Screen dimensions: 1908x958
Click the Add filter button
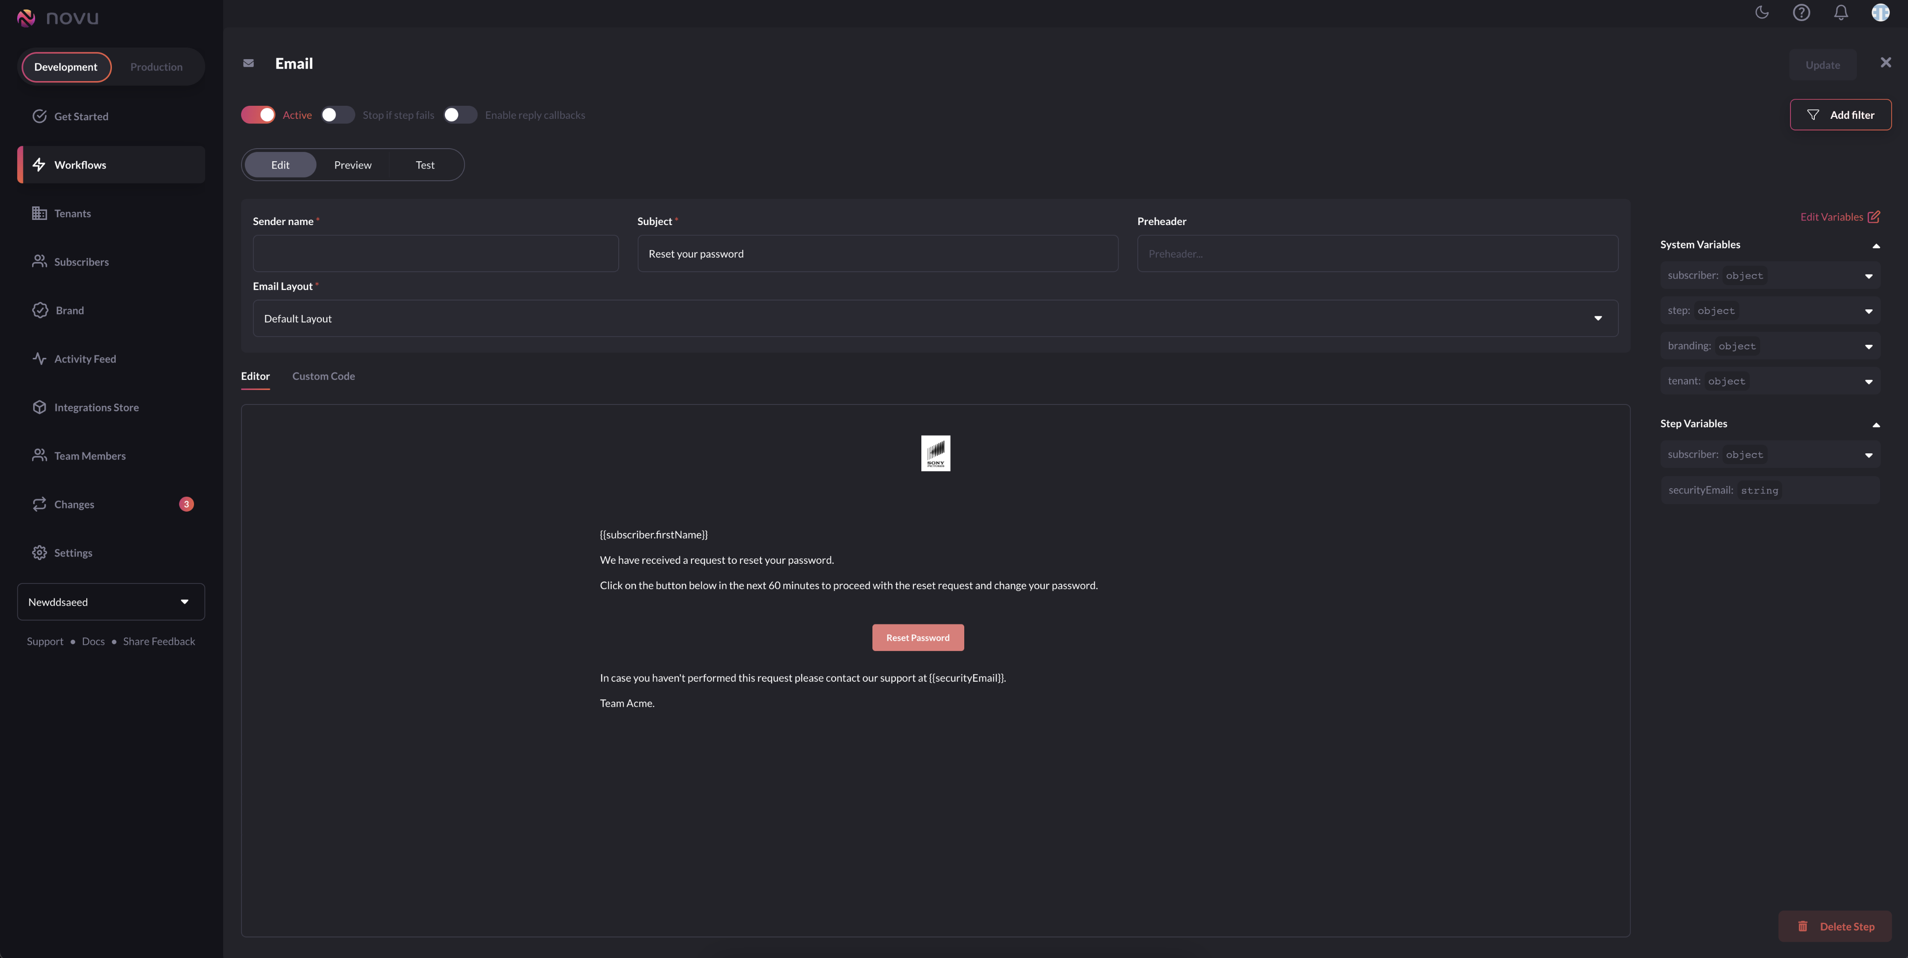[1841, 115]
